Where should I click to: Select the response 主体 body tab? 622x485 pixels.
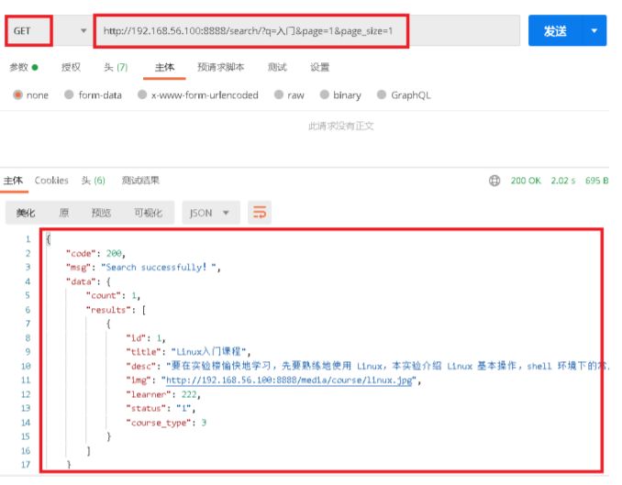coord(13,181)
